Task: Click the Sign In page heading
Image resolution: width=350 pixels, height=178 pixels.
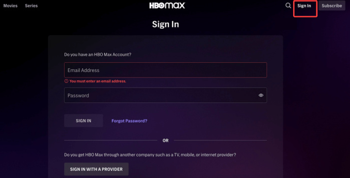Action: [165, 24]
